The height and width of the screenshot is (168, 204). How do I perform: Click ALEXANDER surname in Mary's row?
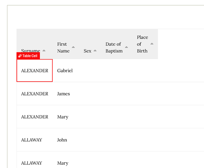pos(35,117)
